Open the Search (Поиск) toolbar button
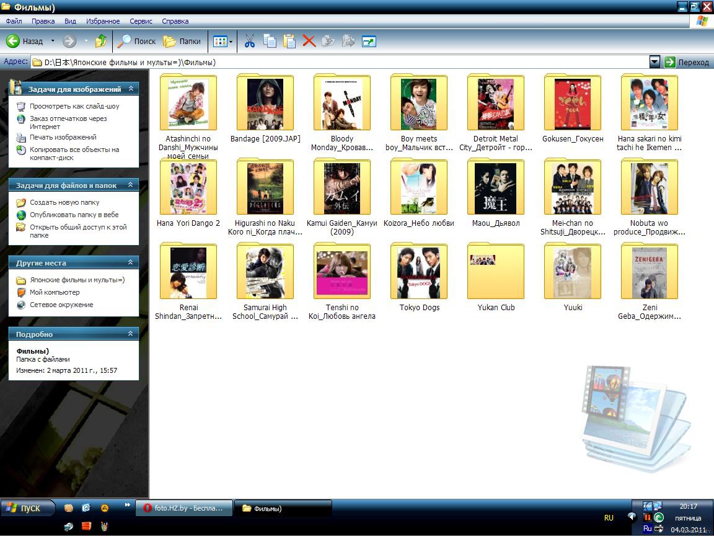This screenshot has height=536, width=714. point(136,42)
